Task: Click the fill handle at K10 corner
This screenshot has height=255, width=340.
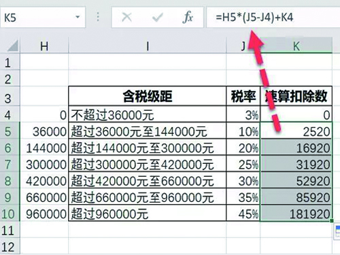Action: tap(332, 220)
